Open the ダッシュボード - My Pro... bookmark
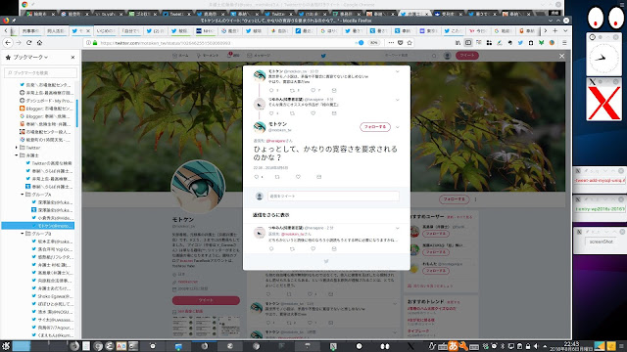The image size is (627, 352). click(x=46, y=101)
